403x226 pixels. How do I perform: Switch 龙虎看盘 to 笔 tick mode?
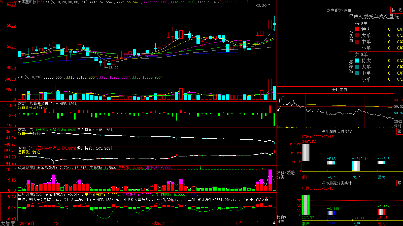(x=400, y=10)
